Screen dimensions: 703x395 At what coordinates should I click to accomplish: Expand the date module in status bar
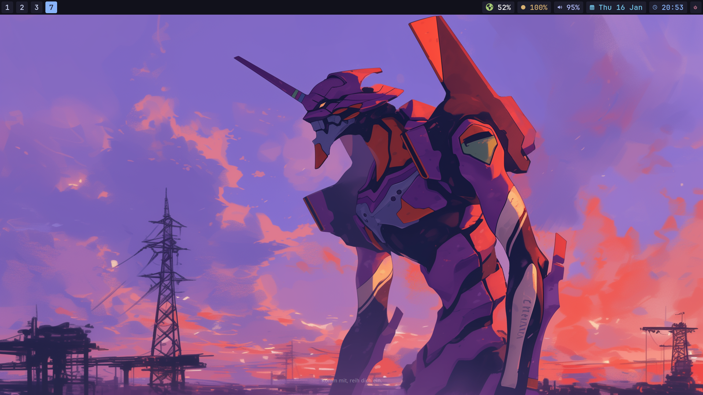[x=616, y=7]
